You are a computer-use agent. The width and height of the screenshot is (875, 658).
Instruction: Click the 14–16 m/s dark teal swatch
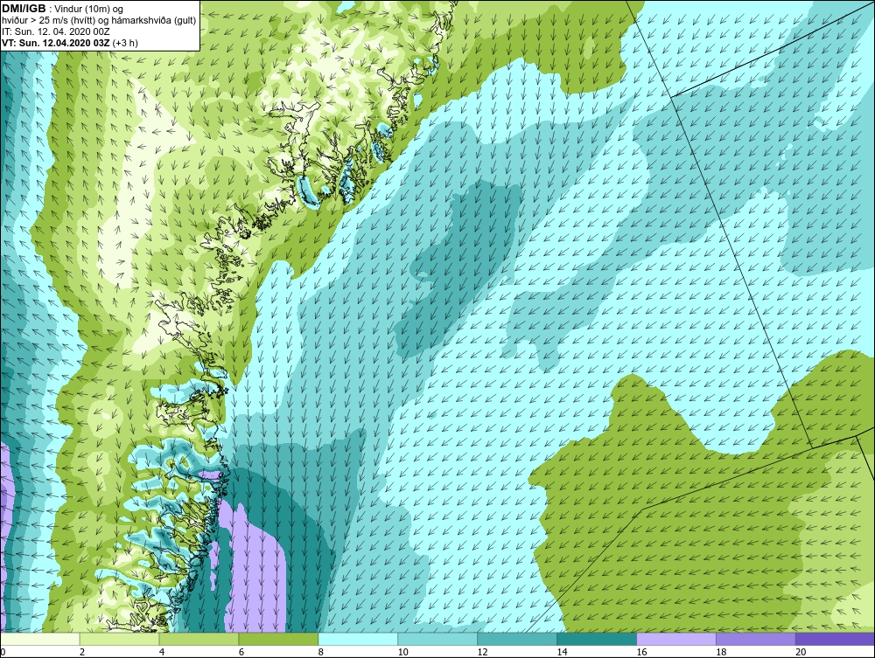[597, 639]
